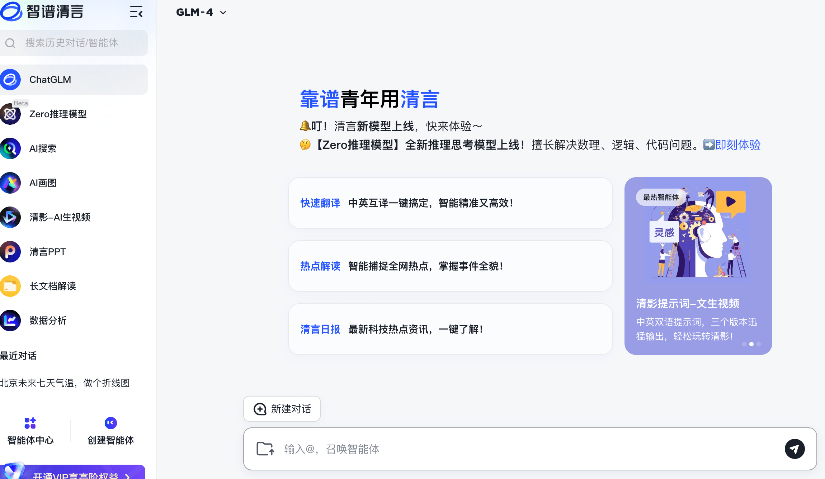Click the 靠谱青年用清言 headline
Viewport: 825px width, 479px height.
[369, 99]
